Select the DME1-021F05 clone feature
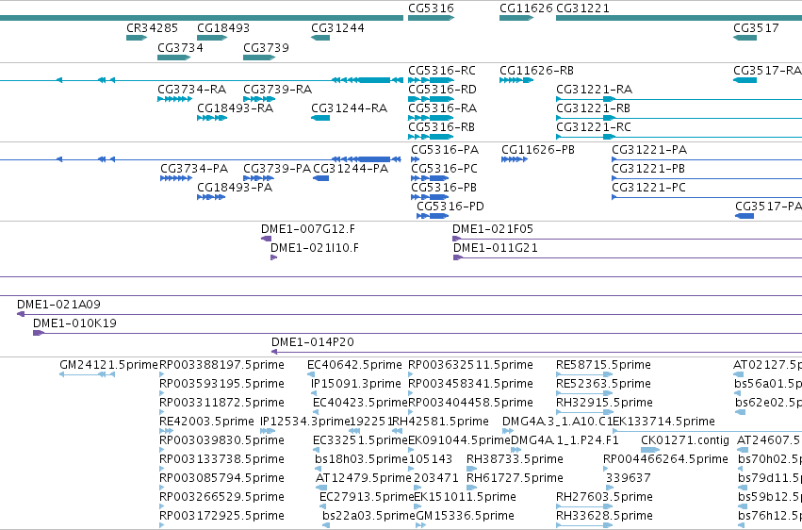Screen dimensions: 802x530 [627, 239]
